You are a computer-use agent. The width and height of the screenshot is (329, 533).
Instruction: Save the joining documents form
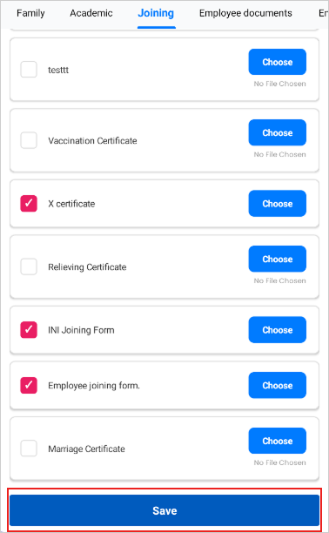click(164, 510)
